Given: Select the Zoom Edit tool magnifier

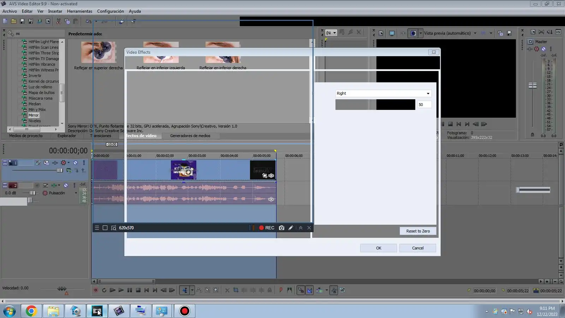Looking at the screenshot, I should coord(216,290).
